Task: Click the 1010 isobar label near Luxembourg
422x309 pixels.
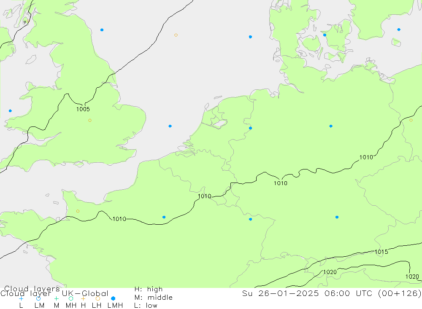Action: [205, 196]
